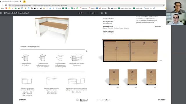186x104 pixels.
Task: Zoom out the PDF with minus button
Action: (x=88, y=13)
